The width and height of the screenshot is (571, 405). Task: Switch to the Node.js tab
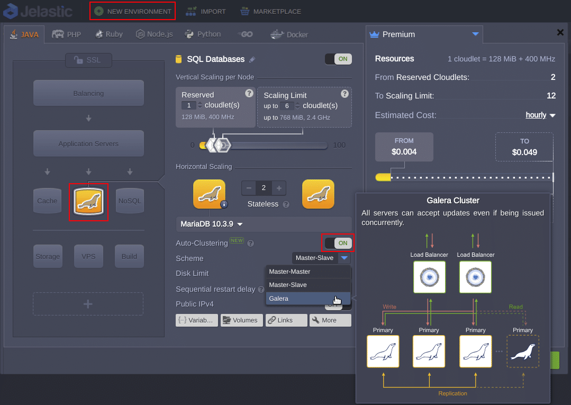(x=155, y=34)
